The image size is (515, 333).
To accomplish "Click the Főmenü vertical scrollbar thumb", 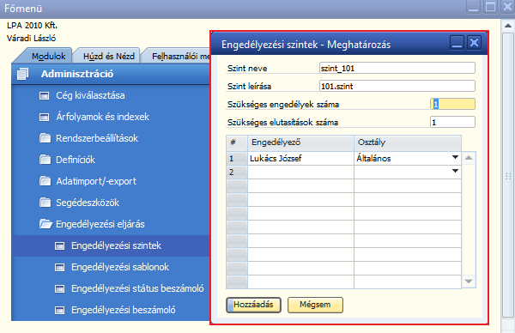I will (x=508, y=176).
